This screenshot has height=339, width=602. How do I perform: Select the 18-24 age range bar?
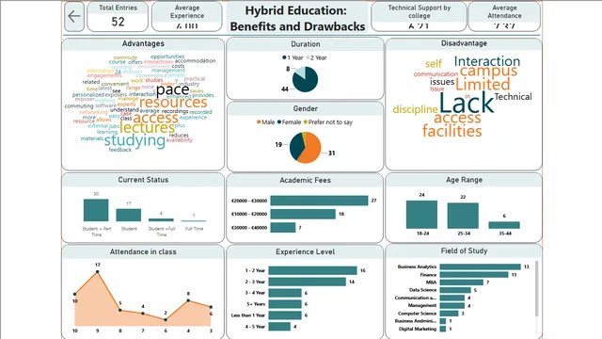pyautogui.click(x=422, y=215)
